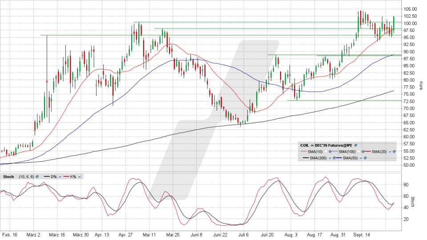This screenshot has width=427, height=240.
Task: Click the 'Sept. 14' date label
Action: click(x=362, y=235)
